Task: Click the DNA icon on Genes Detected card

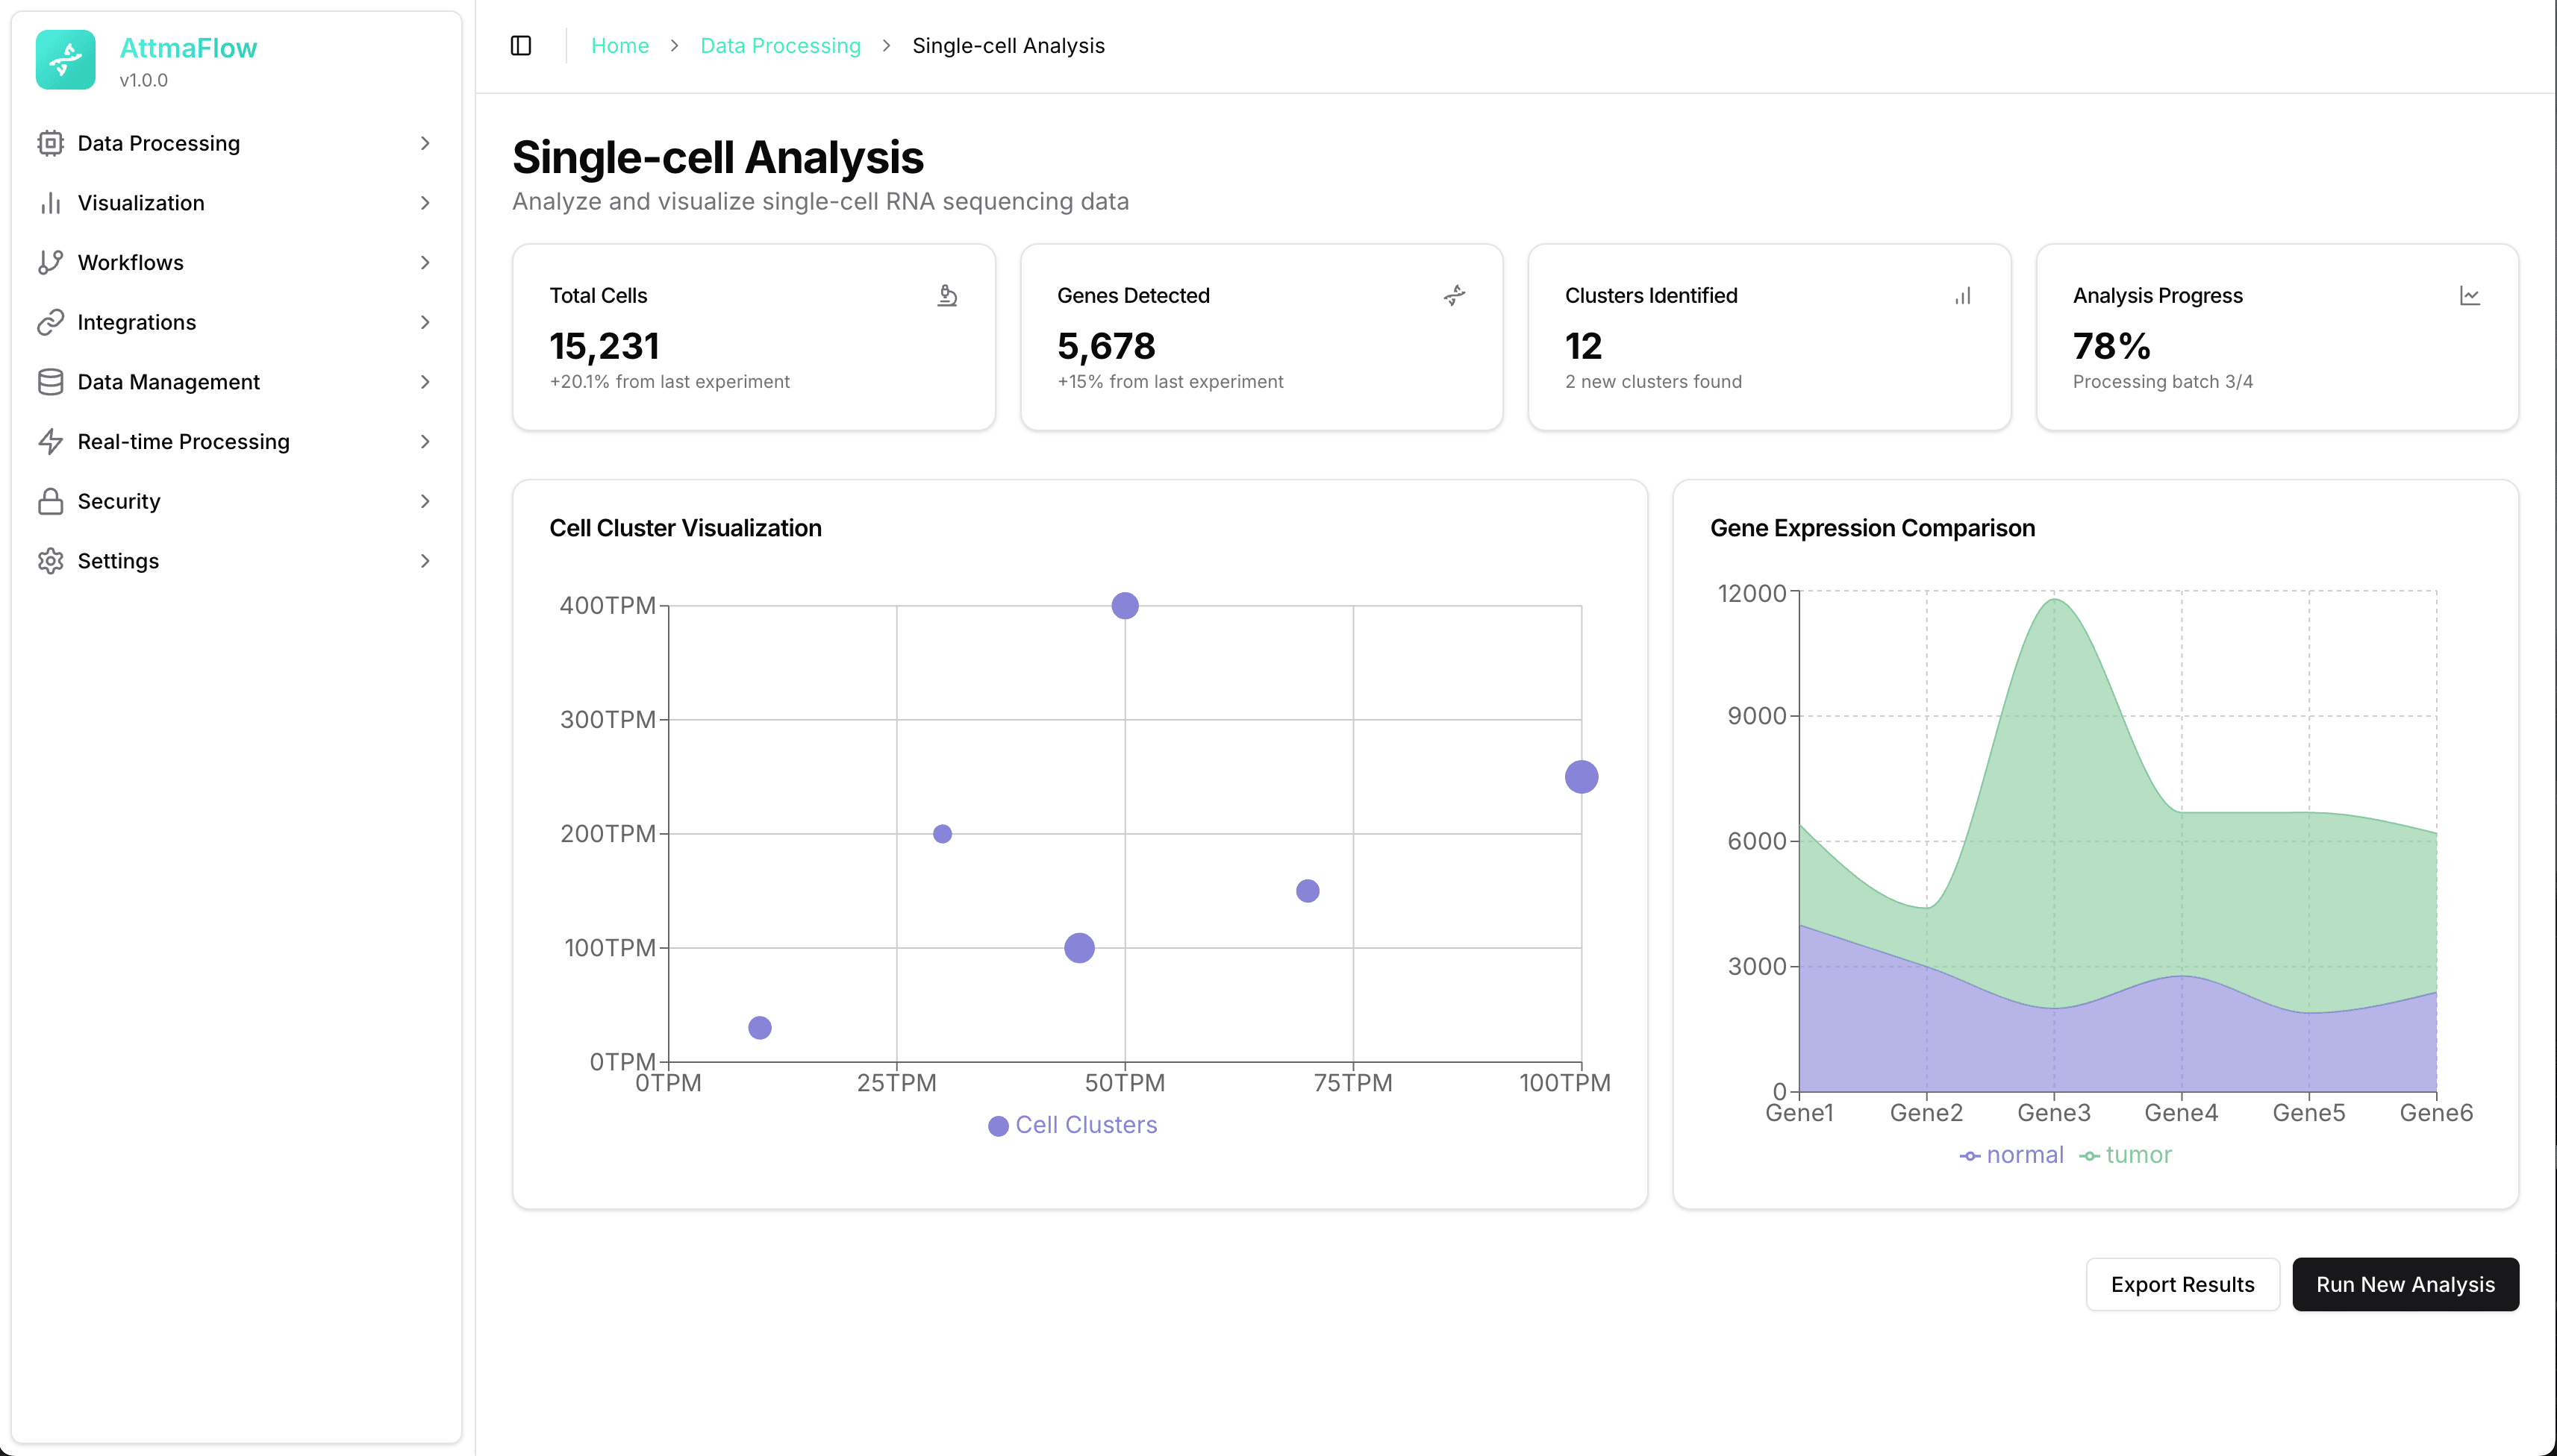Action: (x=1455, y=295)
